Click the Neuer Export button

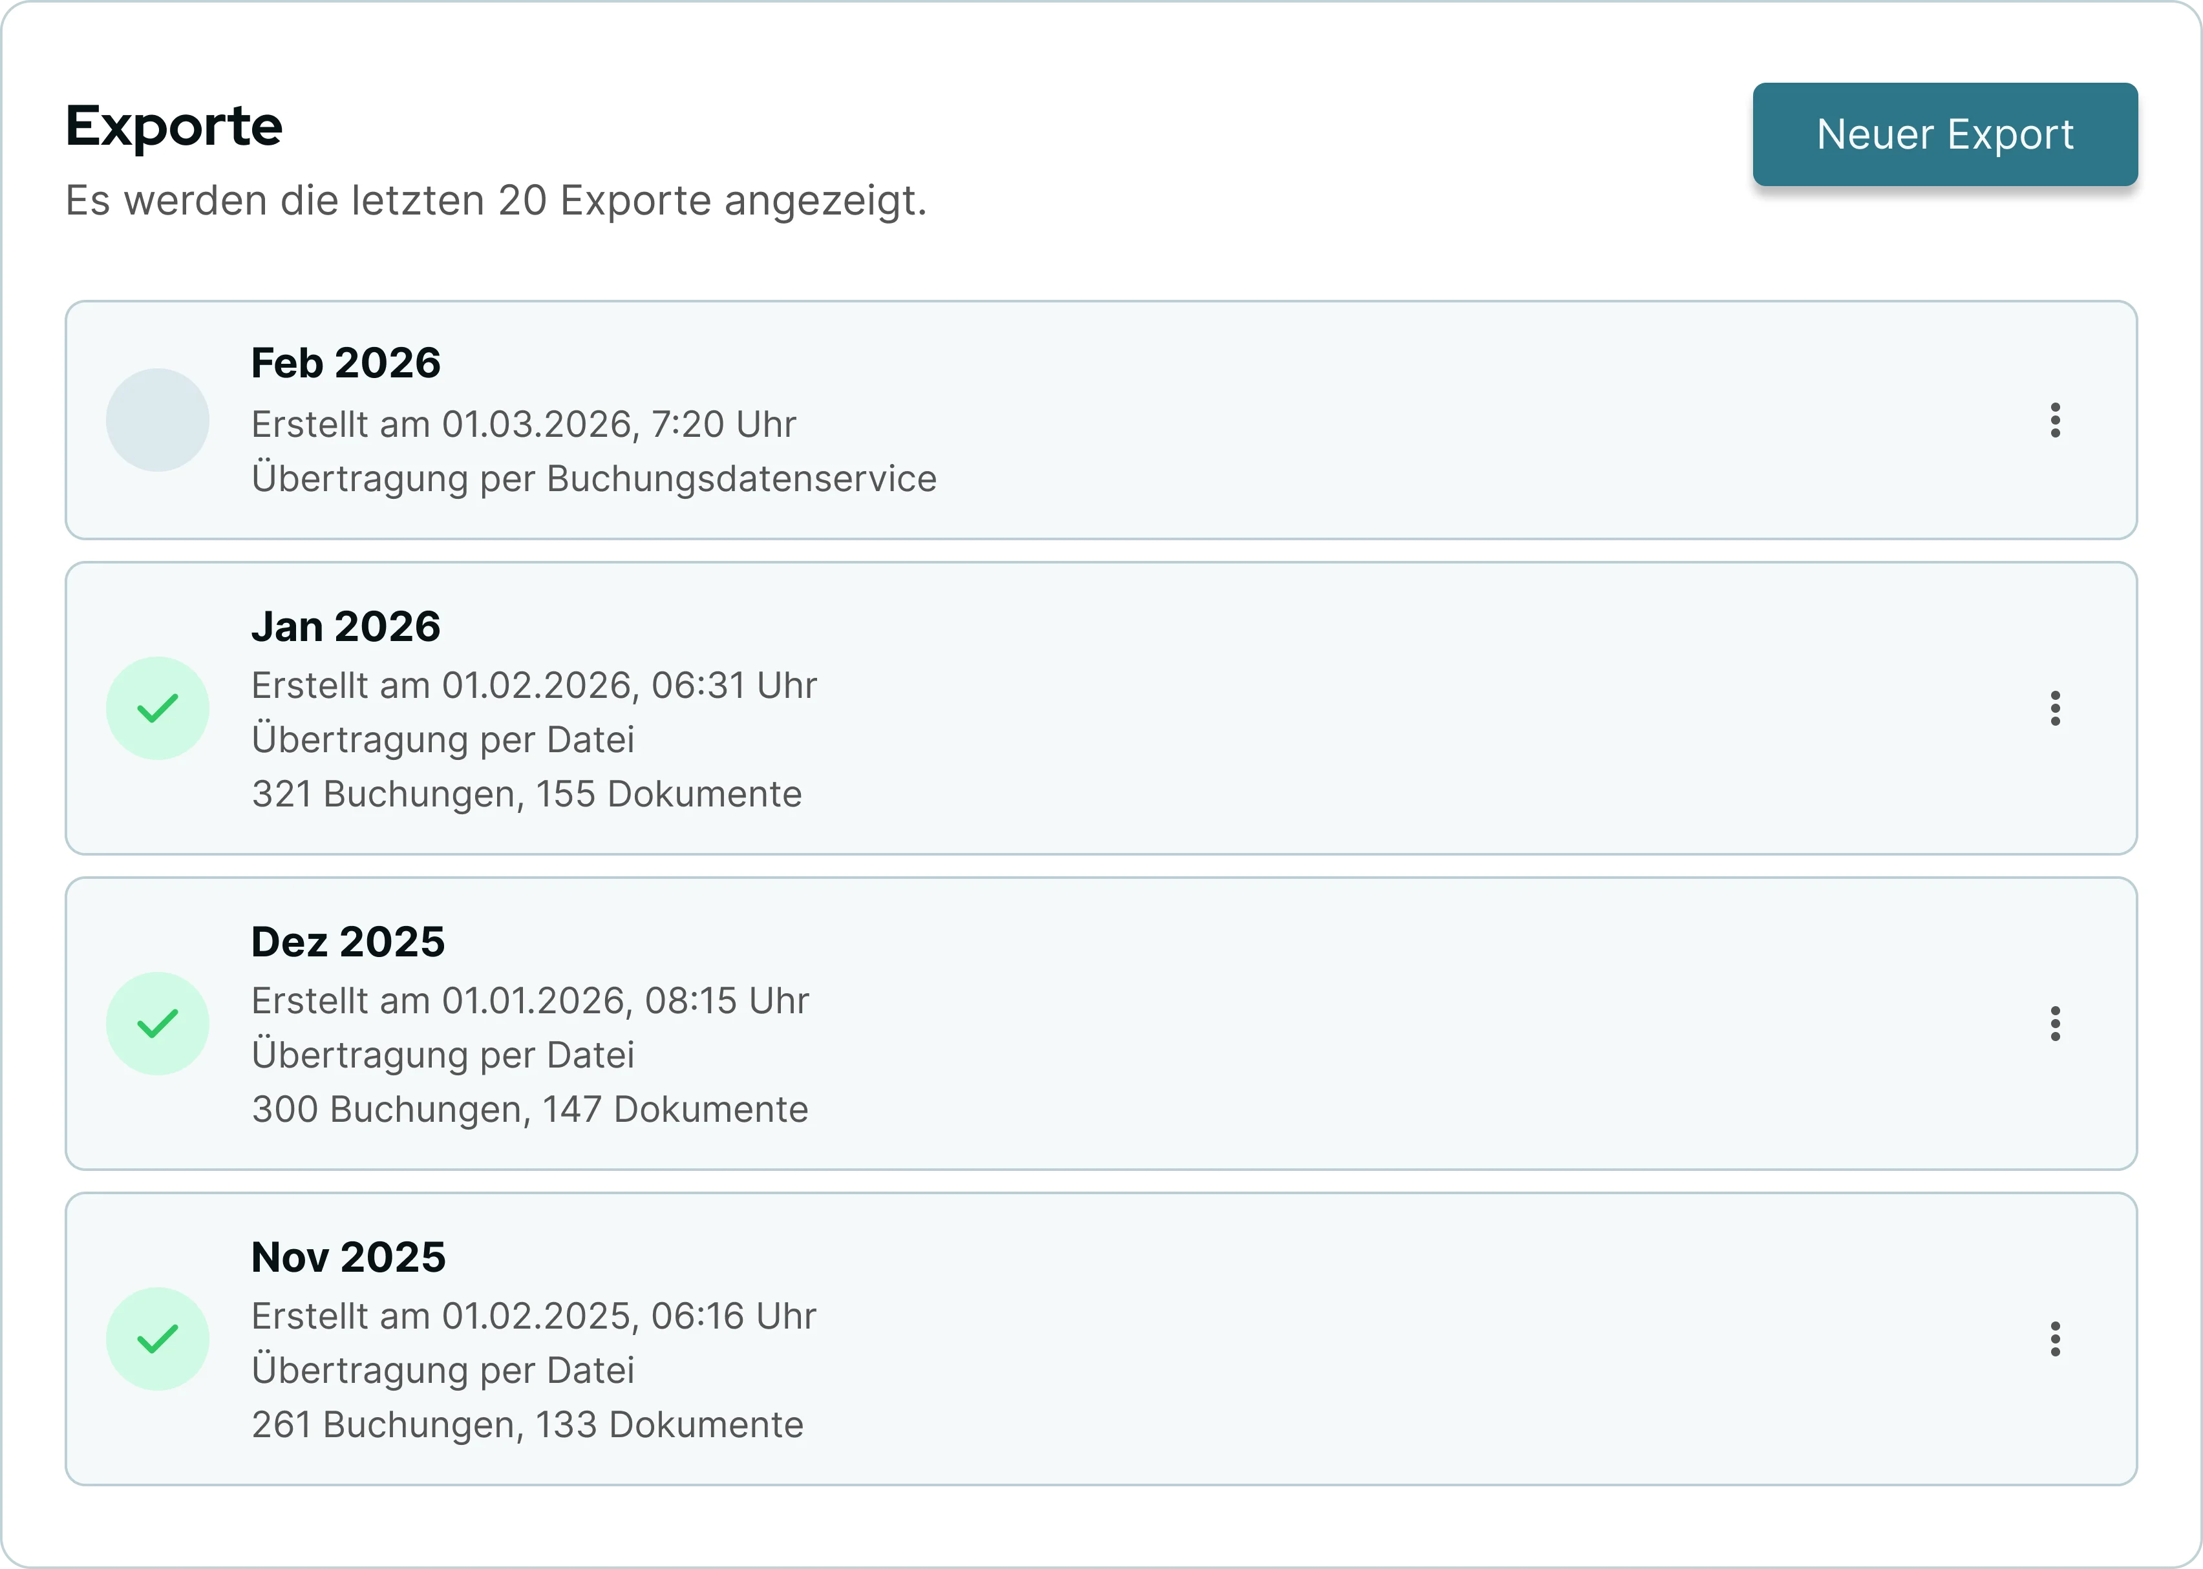pyautogui.click(x=1944, y=134)
